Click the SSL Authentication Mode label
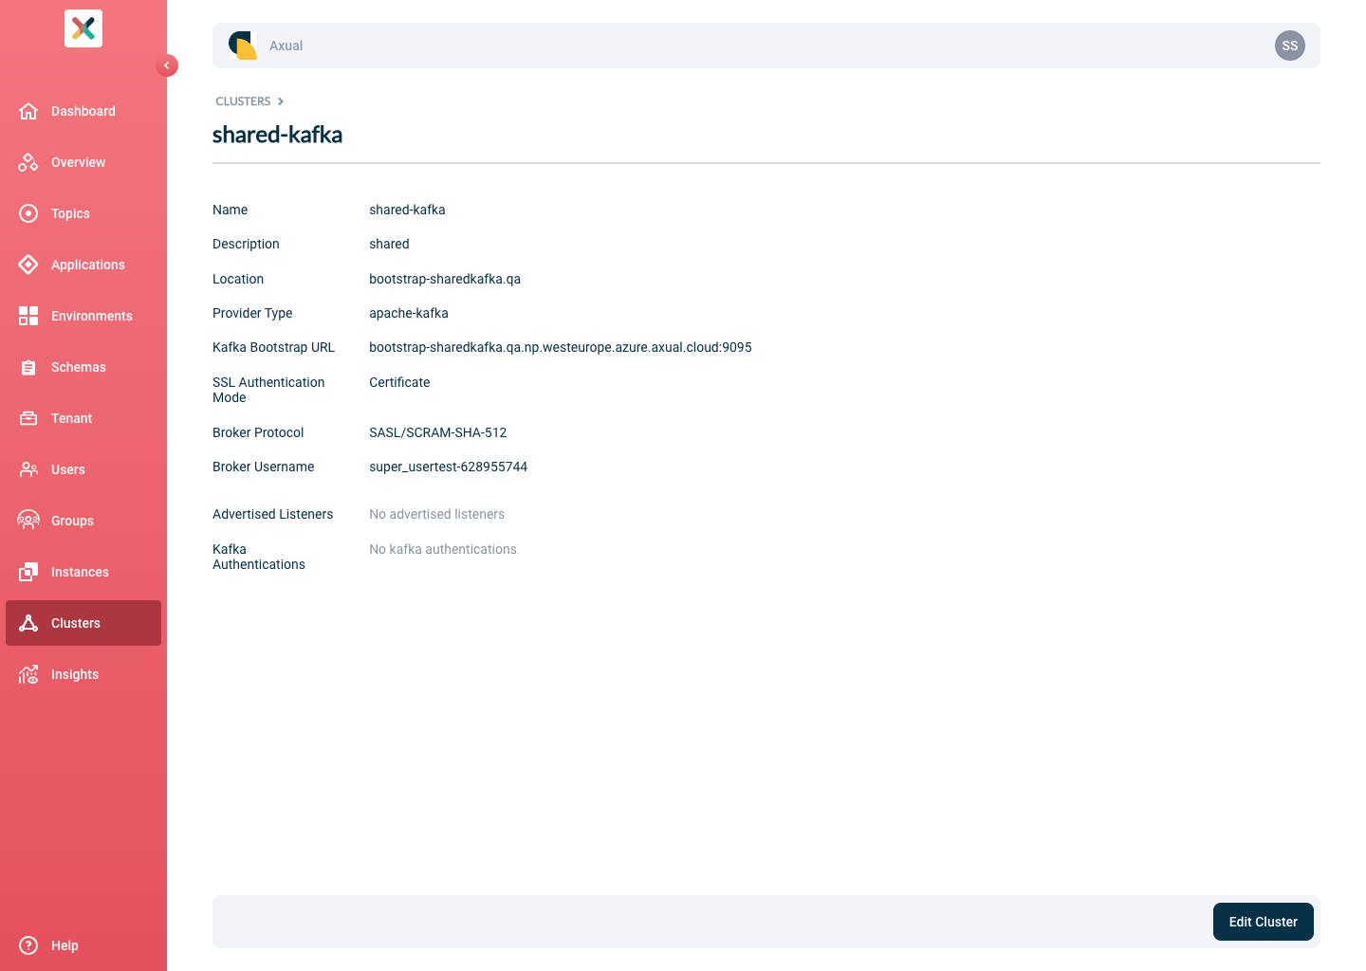The height and width of the screenshot is (971, 1366). [268, 390]
